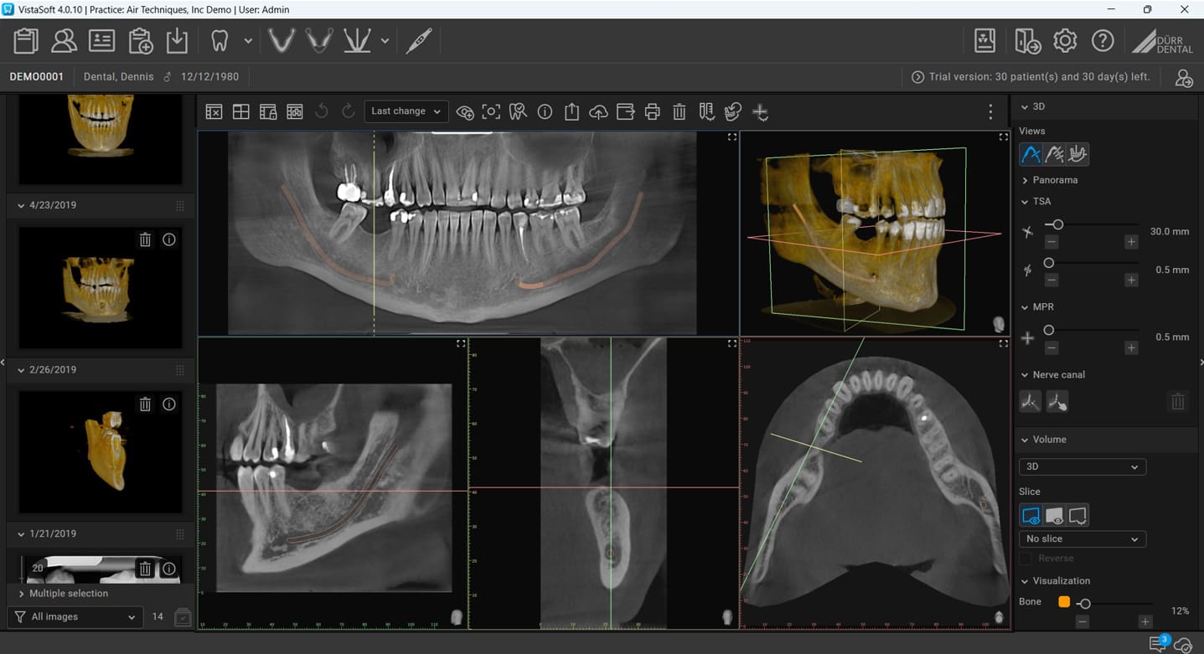This screenshot has width=1204, height=654.
Task: Open the 'No slice' dropdown
Action: [1082, 538]
